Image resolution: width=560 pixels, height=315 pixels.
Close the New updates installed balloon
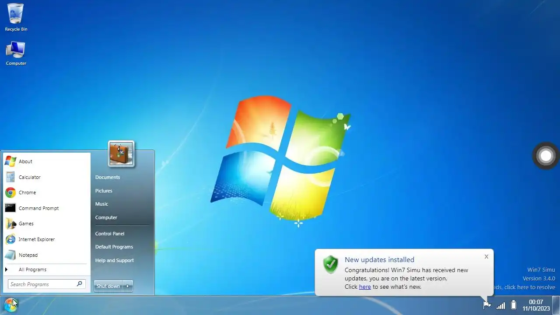point(486,257)
